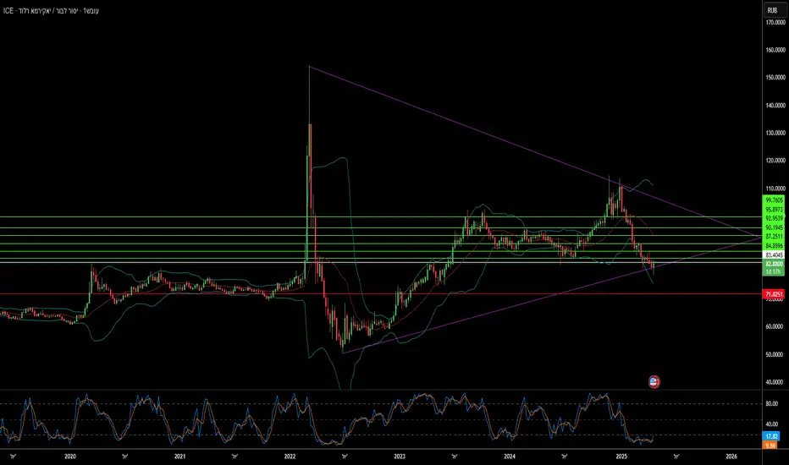Click the 2023 label on time axis
Image resolution: width=789 pixels, height=465 pixels.
click(x=400, y=457)
